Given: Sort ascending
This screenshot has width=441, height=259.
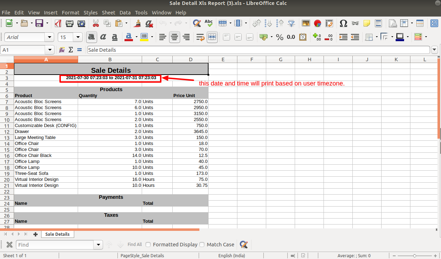Looking at the screenshot, I should pyautogui.click(x=268, y=24).
